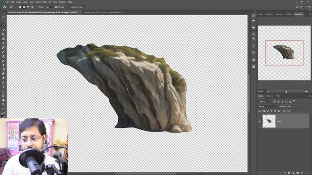Screen dimensions: 312x175
Task: Select the Clone Stamp tool
Action: tap(3, 56)
